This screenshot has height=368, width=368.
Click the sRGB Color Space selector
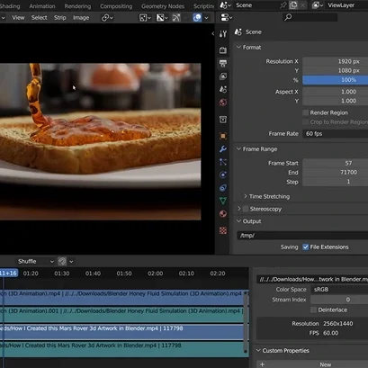(x=339, y=290)
